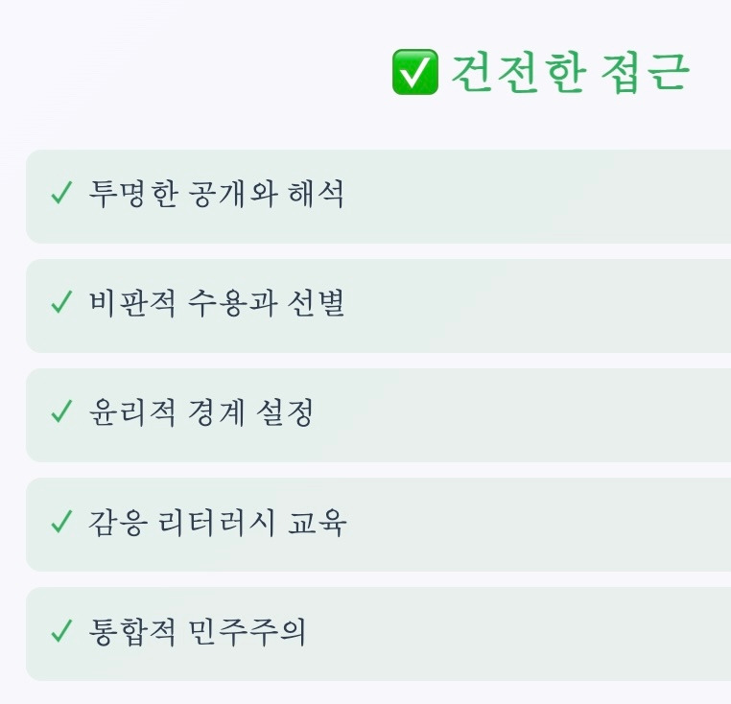Screen dimensions: 731x704
Task: Click the green checkbox emoji beside 건전한 접근
Action: click(x=415, y=72)
